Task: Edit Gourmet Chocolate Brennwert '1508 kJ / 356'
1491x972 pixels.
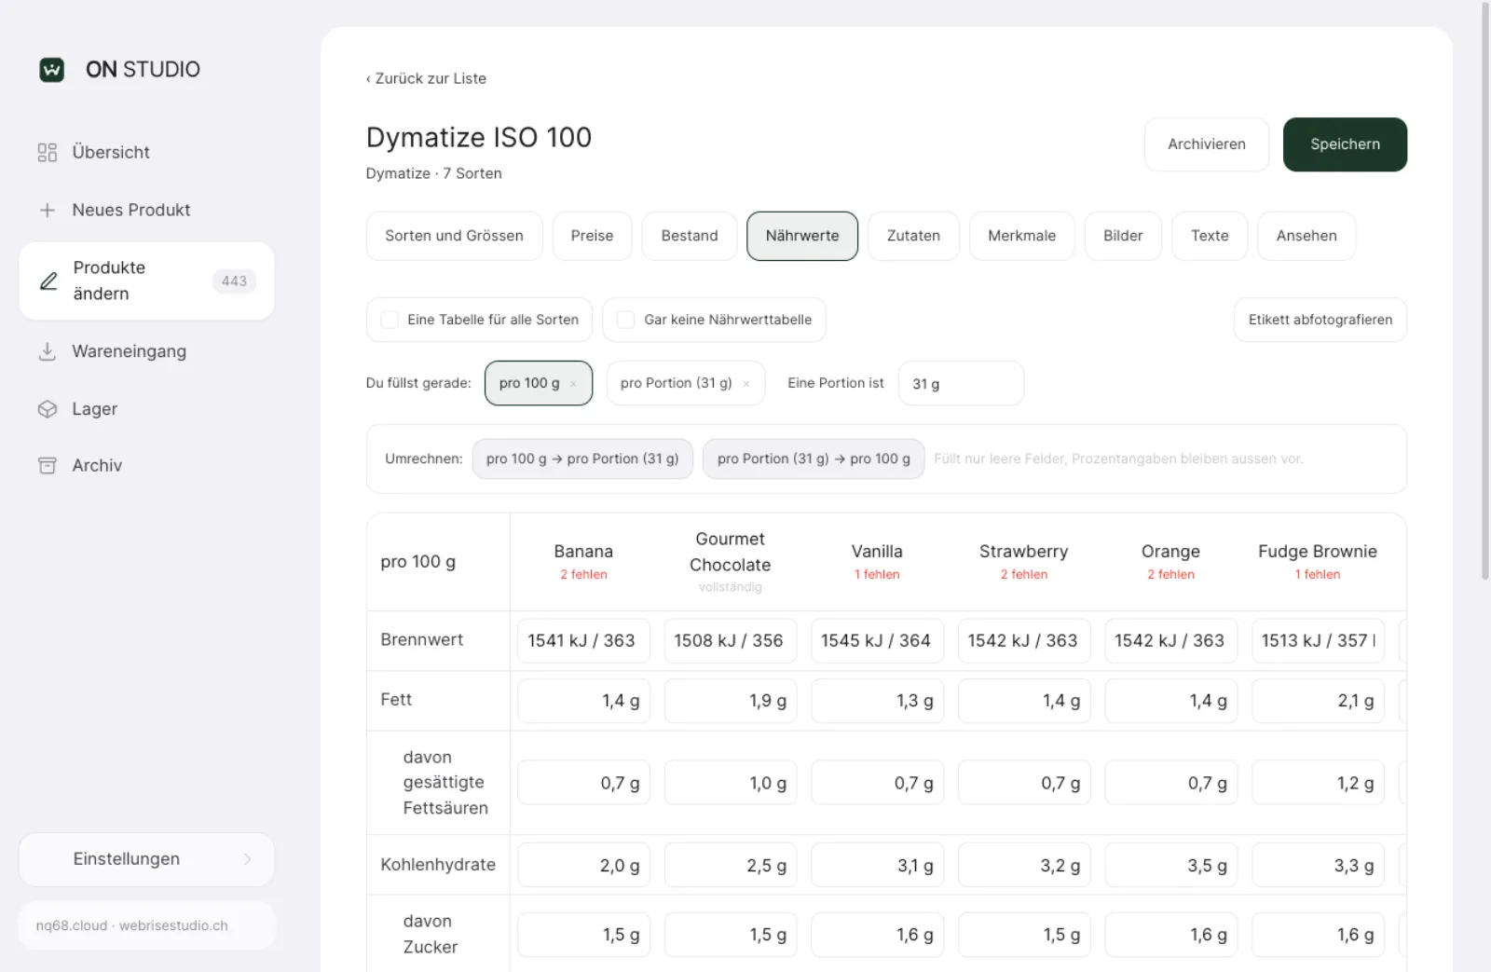Action: coord(731,640)
